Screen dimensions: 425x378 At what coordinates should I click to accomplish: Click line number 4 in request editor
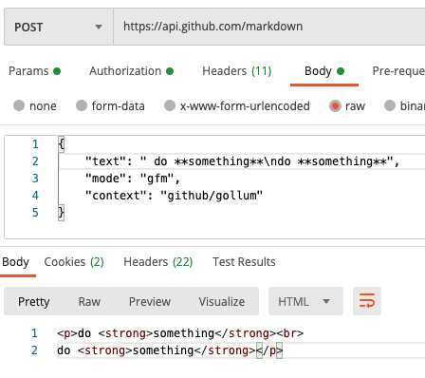(35, 196)
